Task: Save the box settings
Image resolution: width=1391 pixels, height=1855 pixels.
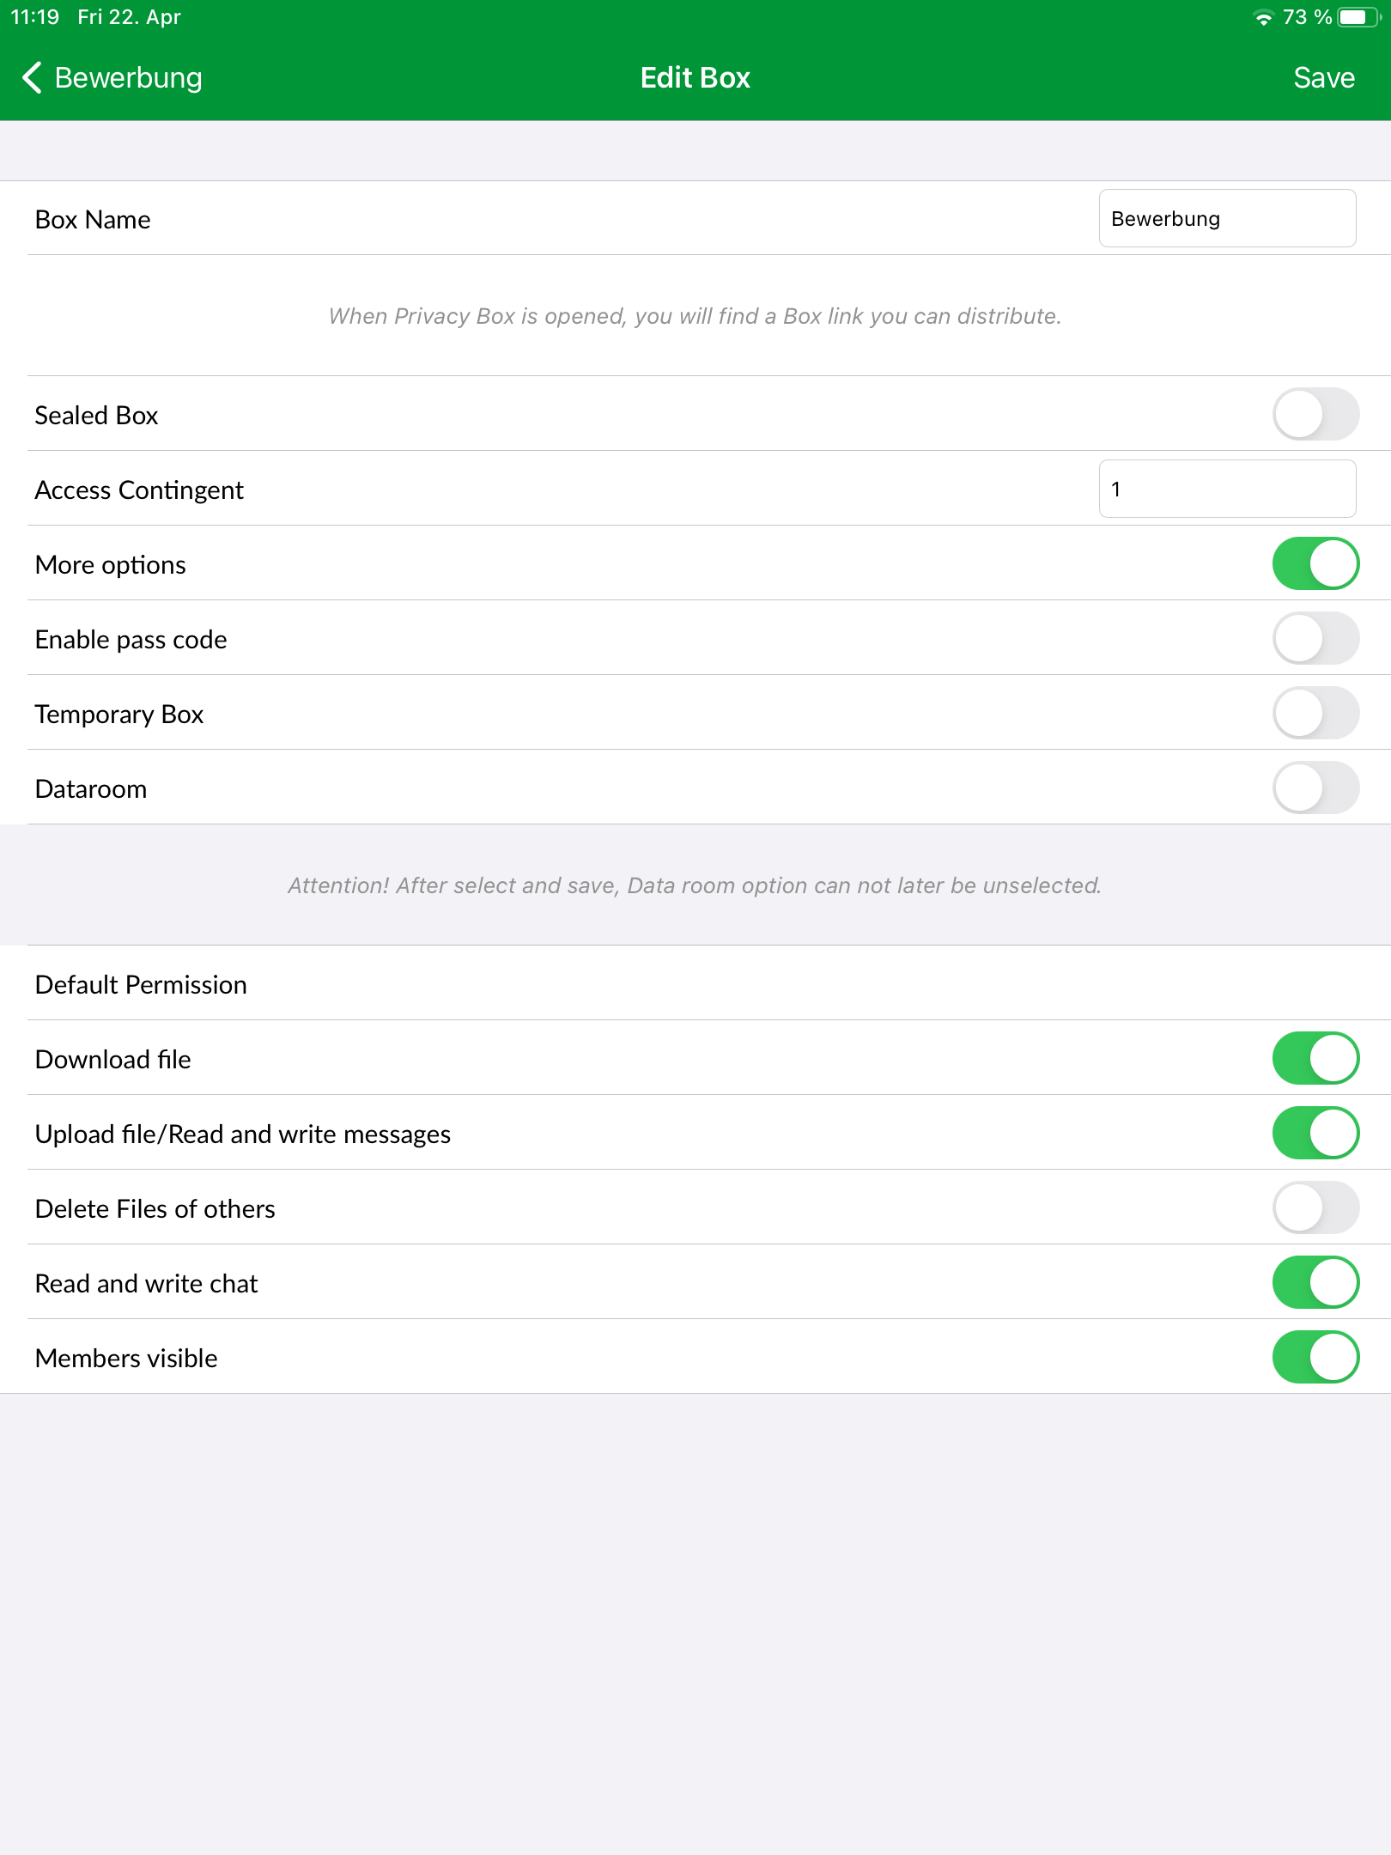Action: (x=1324, y=77)
